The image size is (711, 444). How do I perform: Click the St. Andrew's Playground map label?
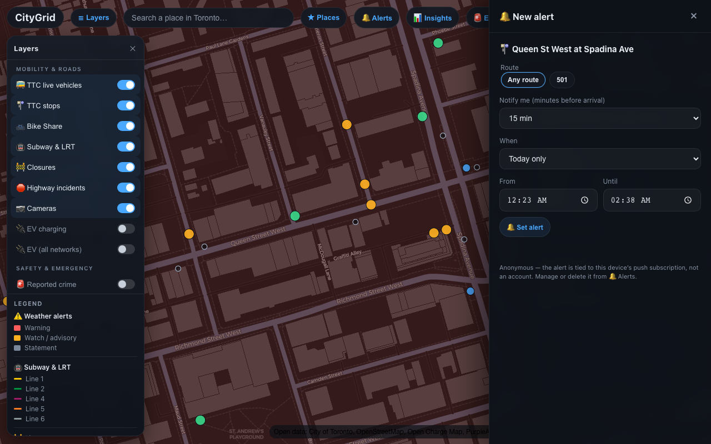247,434
